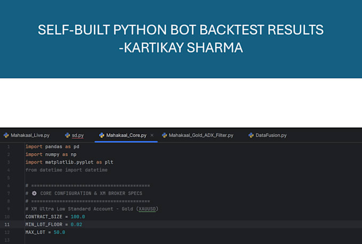Click the 'from datetime import datetime' line
Screen dimensions: 362x244
coord(67,170)
